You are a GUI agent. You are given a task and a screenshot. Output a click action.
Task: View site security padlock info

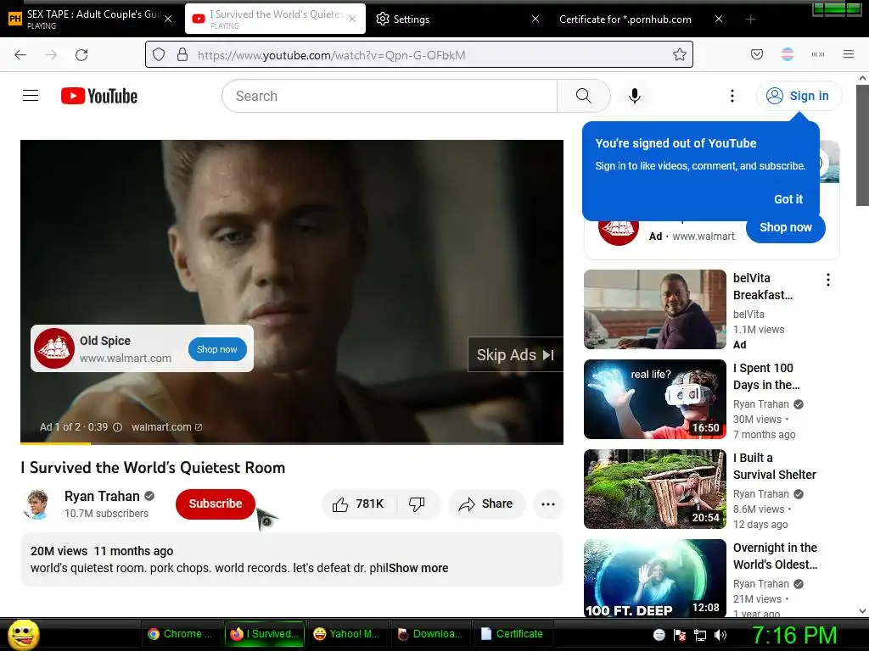pyautogui.click(x=182, y=54)
